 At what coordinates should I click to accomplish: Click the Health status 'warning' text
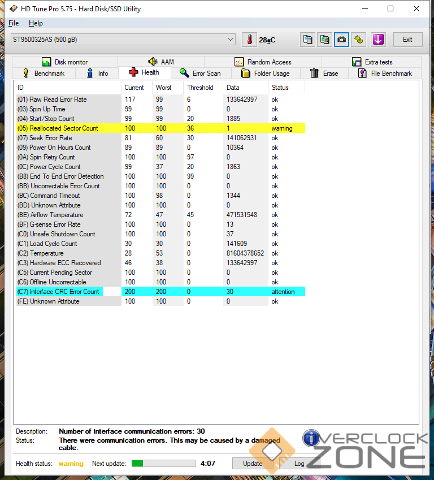click(71, 464)
